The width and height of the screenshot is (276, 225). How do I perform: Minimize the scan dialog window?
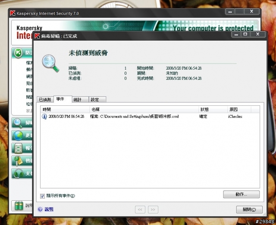click(x=236, y=34)
